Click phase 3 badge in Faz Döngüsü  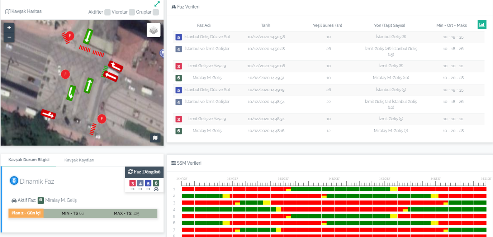click(132, 183)
